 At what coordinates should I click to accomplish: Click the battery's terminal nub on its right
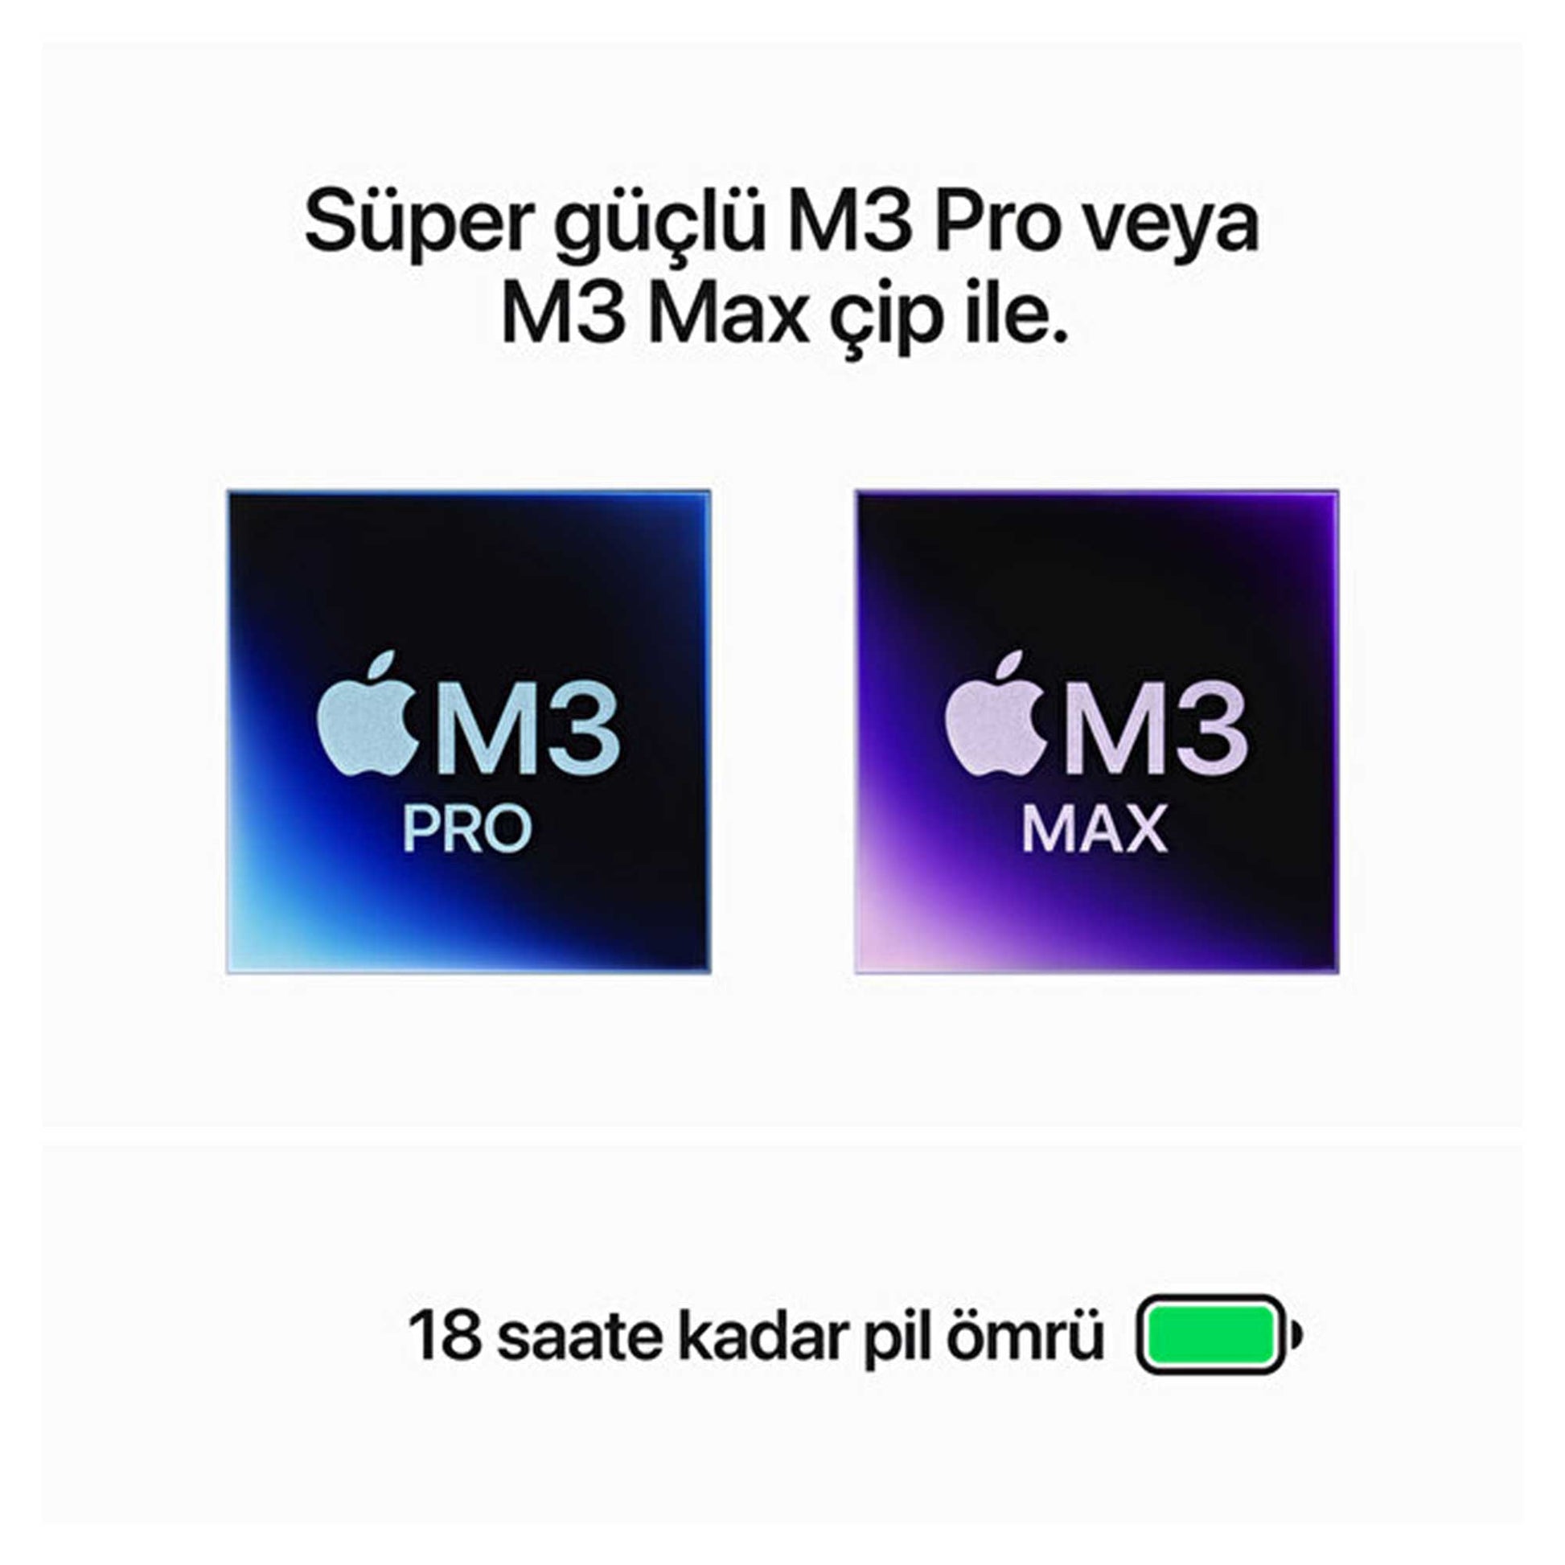point(1296,1334)
